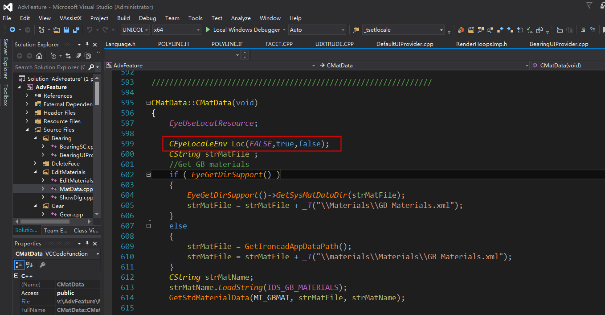Toggle auto-hide pin on Solution Explorer

87,45
